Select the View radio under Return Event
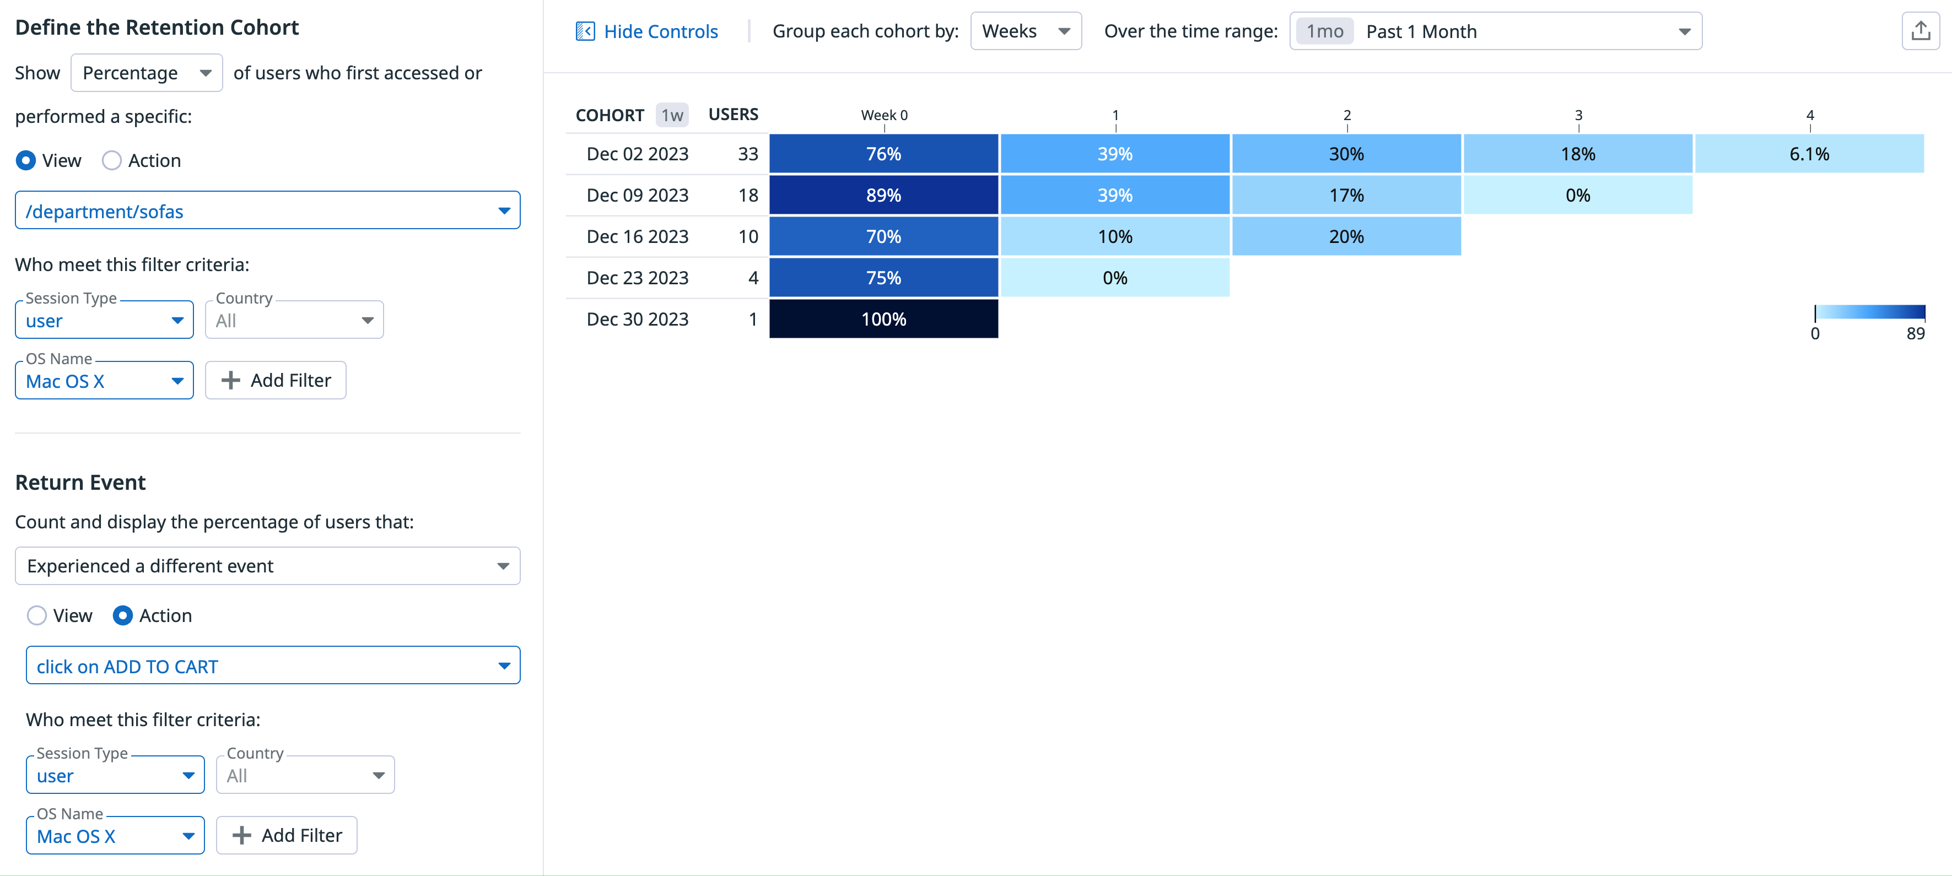This screenshot has width=1952, height=876. coord(36,615)
